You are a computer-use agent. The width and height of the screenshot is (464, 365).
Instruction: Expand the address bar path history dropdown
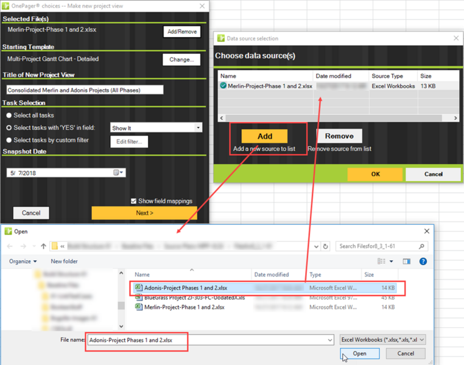[316, 246]
